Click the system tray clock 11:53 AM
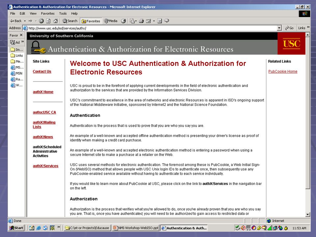The width and height of the screenshot is (316, 237). pyautogui.click(x=299, y=228)
